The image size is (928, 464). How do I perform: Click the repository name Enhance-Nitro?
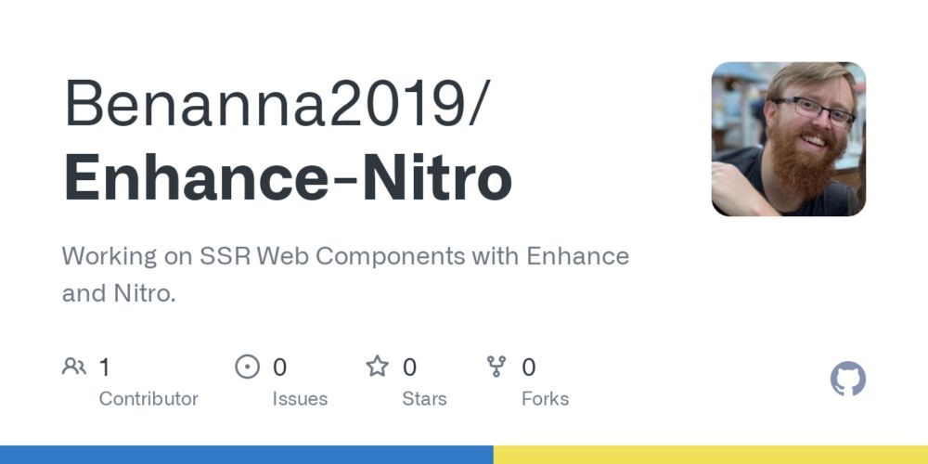tap(288, 177)
